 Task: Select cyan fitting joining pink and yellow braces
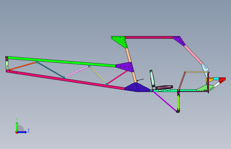89,66
